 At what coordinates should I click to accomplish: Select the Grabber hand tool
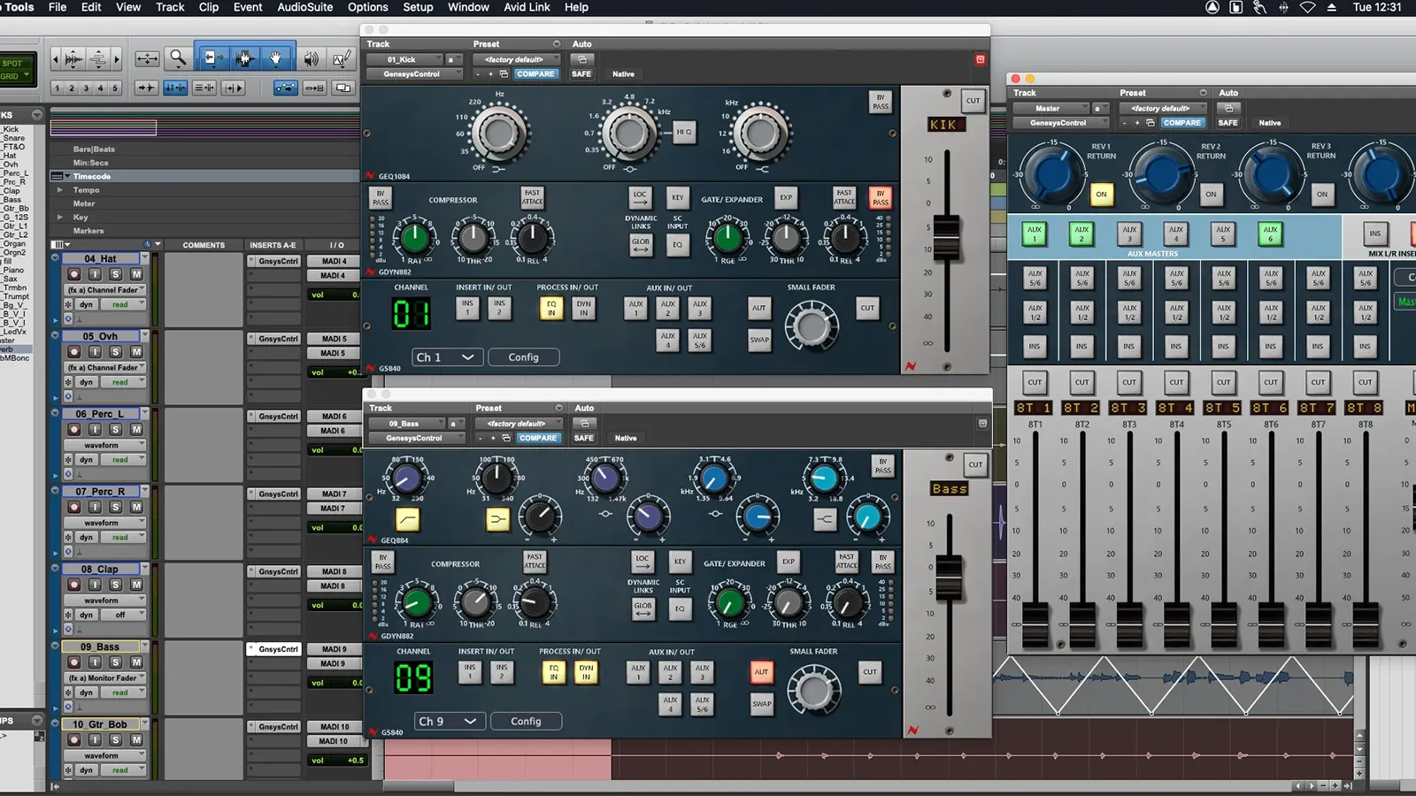coord(275,58)
